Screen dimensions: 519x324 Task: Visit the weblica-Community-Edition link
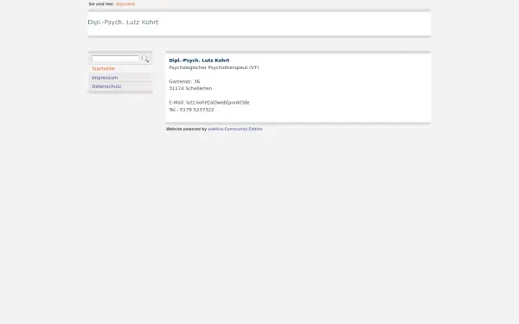235,129
